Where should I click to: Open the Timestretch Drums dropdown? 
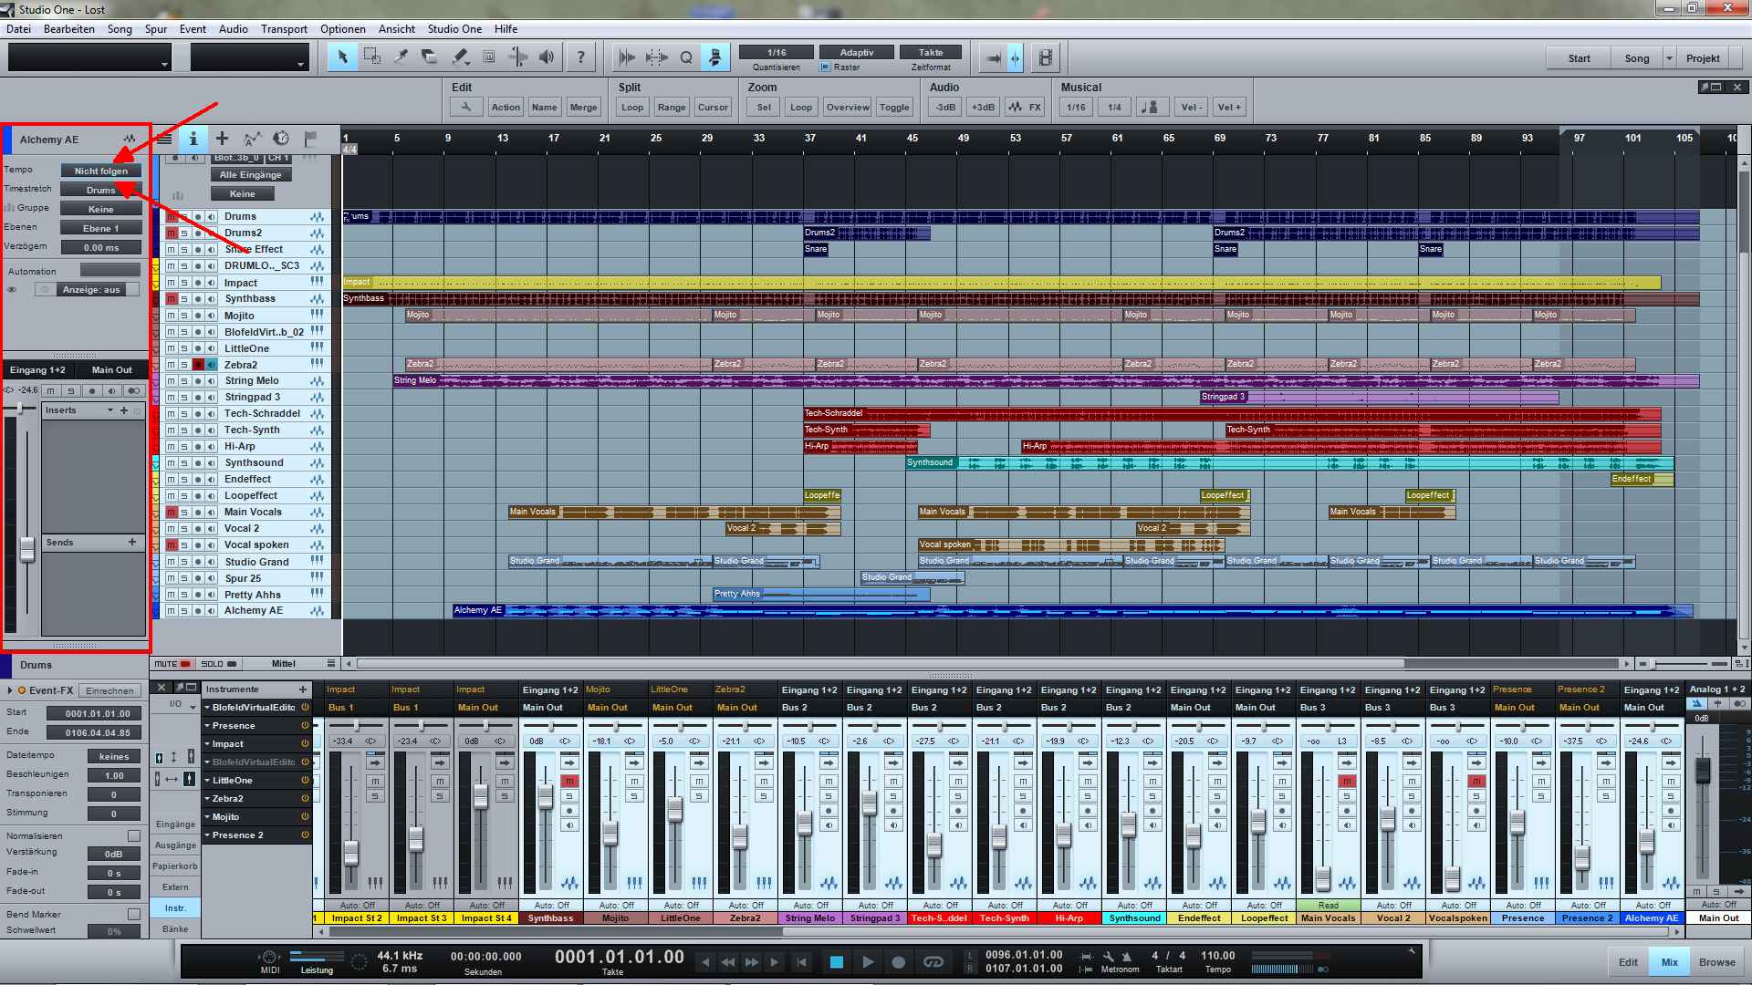point(101,190)
